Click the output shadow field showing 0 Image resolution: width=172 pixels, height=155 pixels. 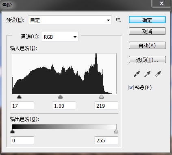point(22,140)
